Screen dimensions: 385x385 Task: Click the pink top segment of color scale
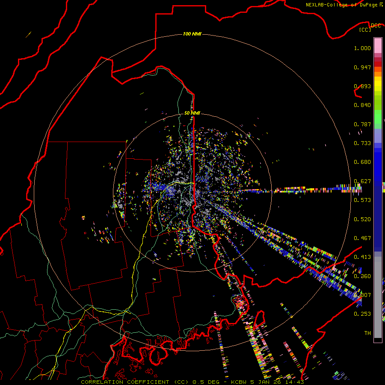[378, 45]
